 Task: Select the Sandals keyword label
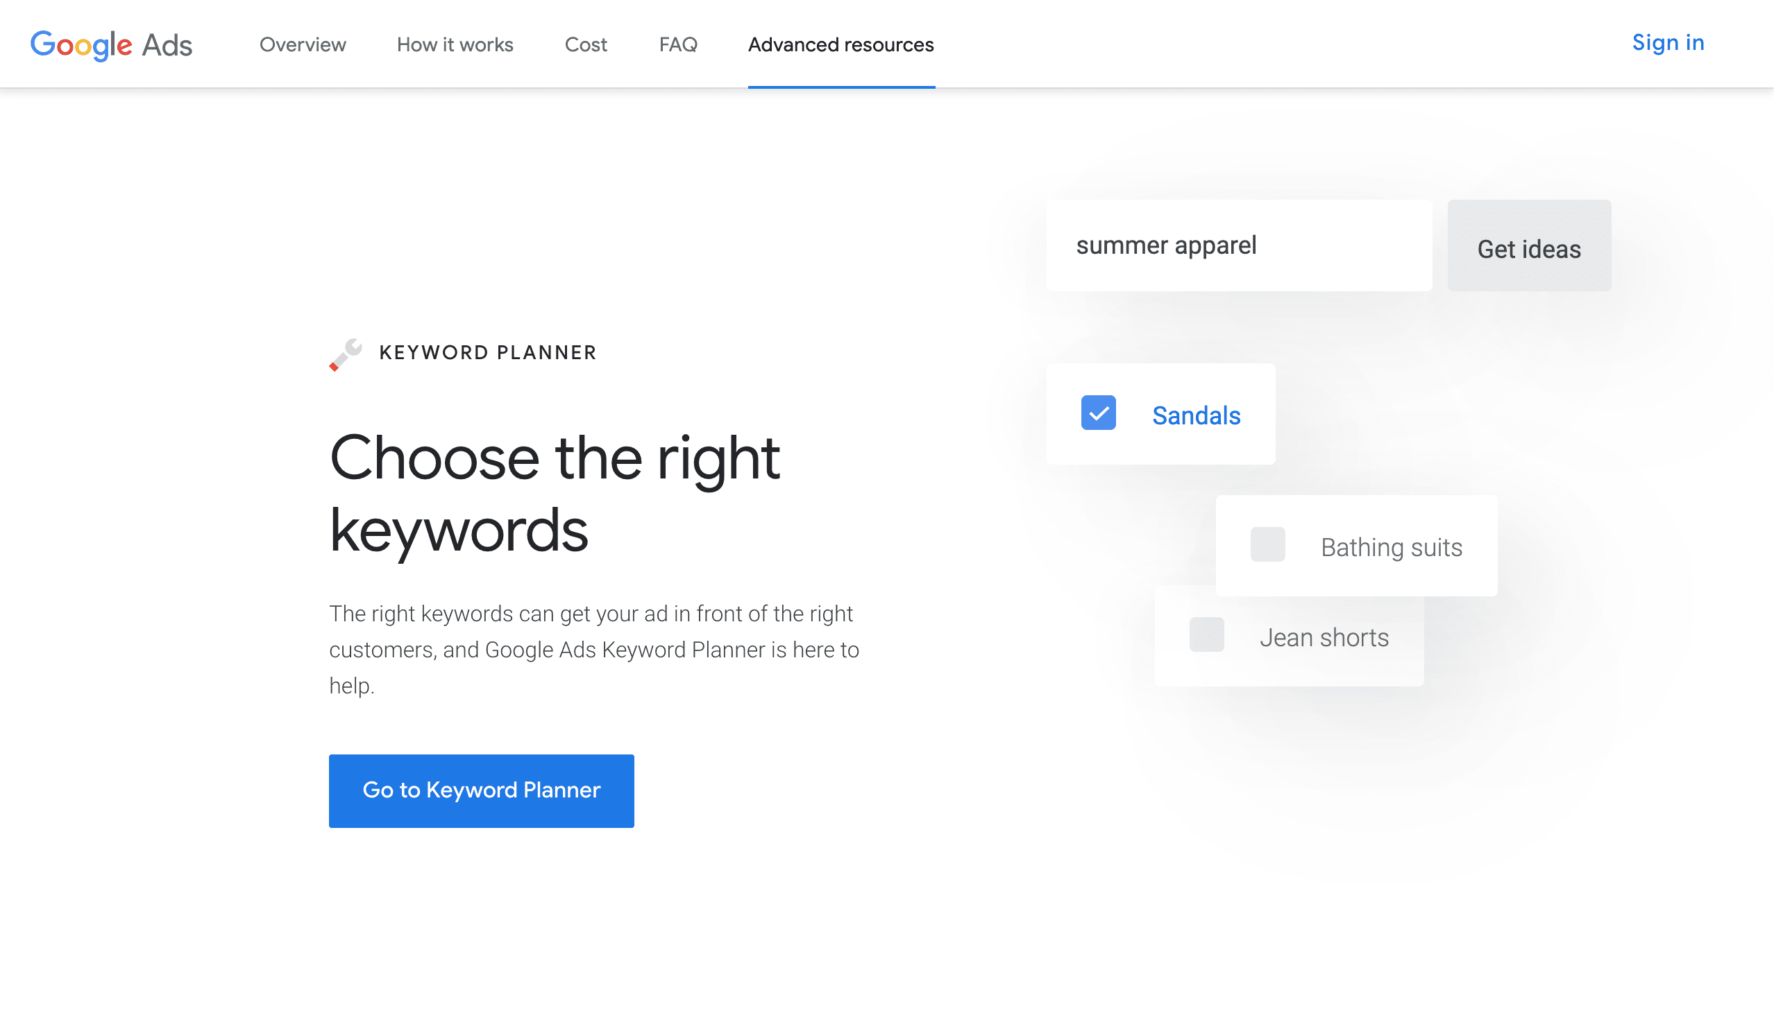(1196, 415)
